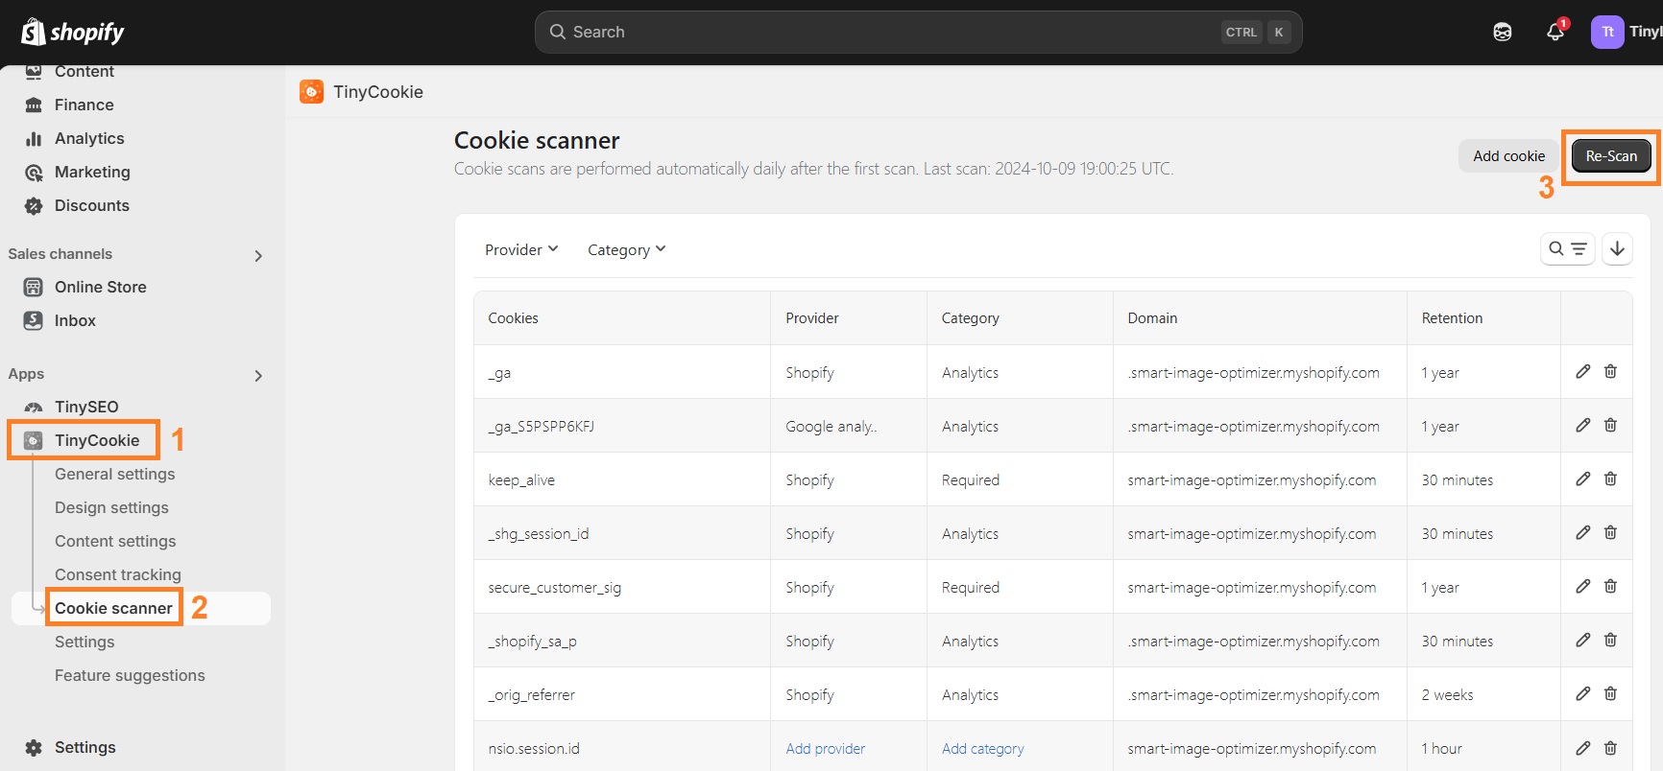This screenshot has width=1663, height=771.
Task: Edit the _orig_referrer cookie
Action: pos(1583,693)
